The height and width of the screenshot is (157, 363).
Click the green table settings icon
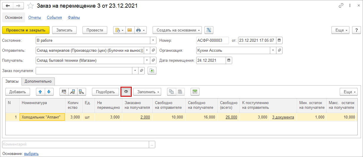coord(195,92)
